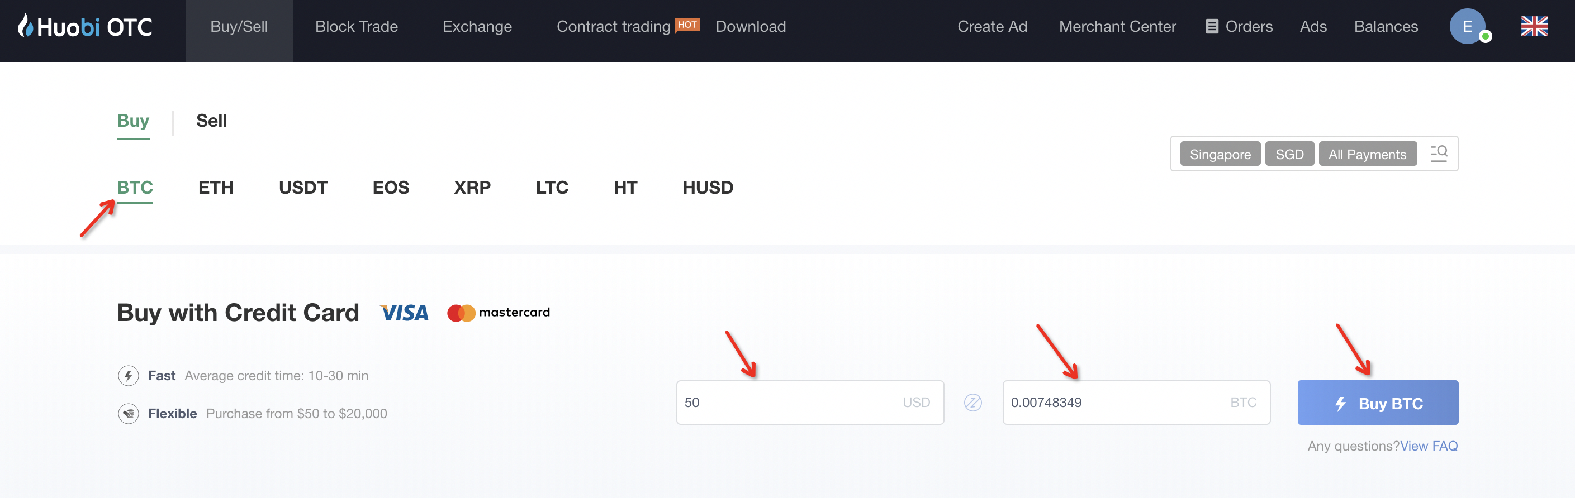Open Orders with the list icon
The image size is (1575, 498).
tap(1239, 26)
